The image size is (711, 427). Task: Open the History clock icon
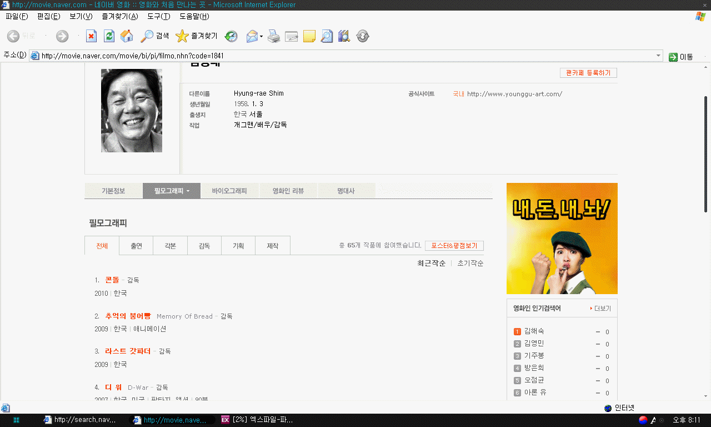[231, 36]
